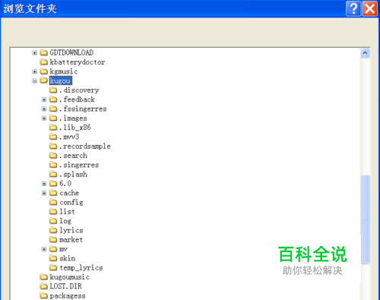
Task: Select the .discovery folder name
Action: [x=79, y=90]
